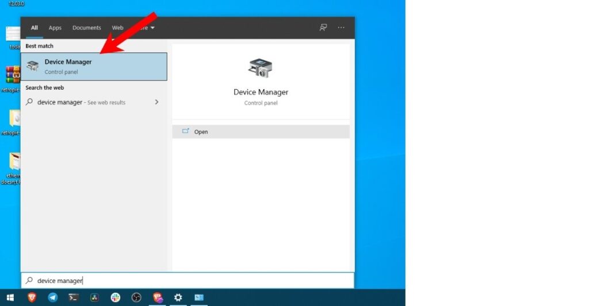Click the Open action in preview pane
Image resolution: width=589 pixels, height=306 pixels.
point(261,131)
